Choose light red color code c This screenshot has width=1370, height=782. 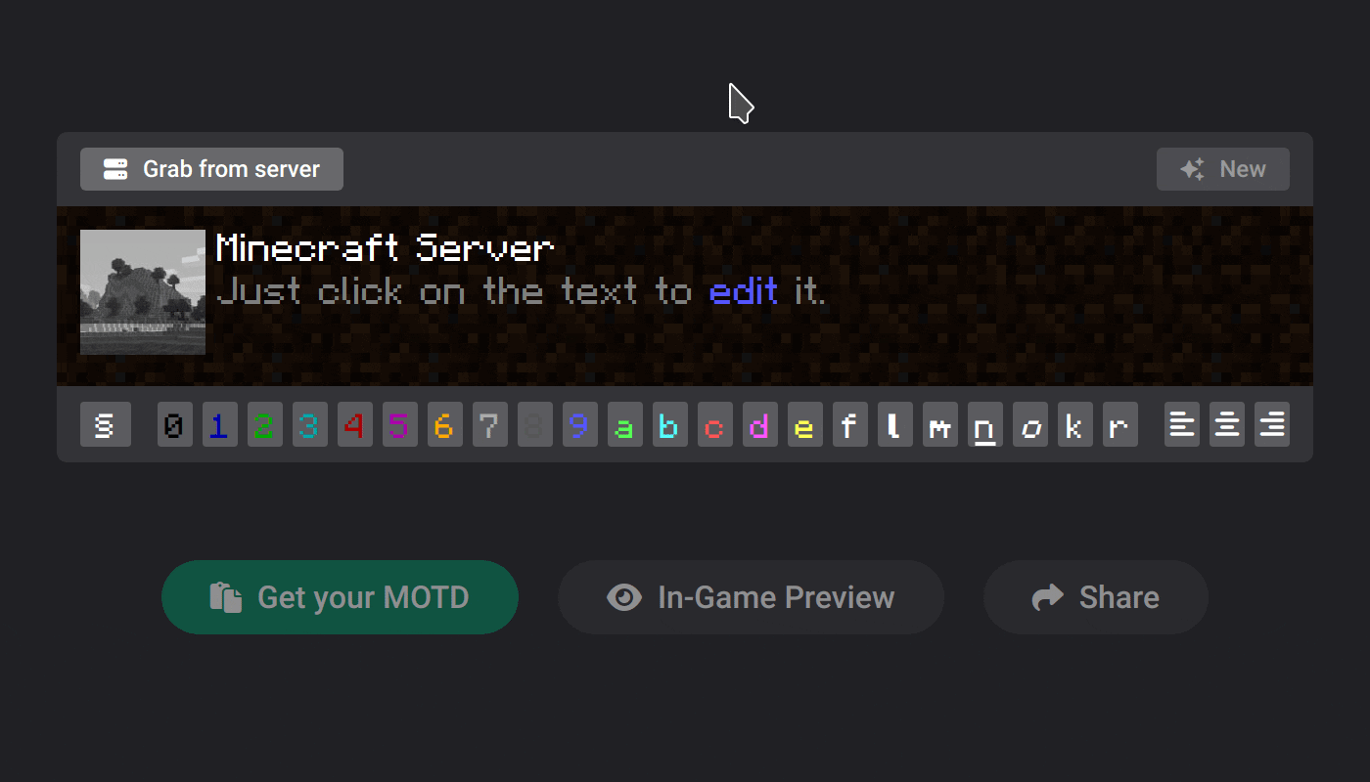coord(715,425)
